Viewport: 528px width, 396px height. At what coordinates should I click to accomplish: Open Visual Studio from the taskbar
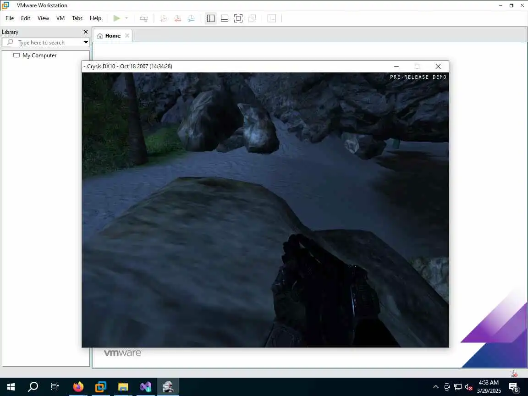point(146,386)
